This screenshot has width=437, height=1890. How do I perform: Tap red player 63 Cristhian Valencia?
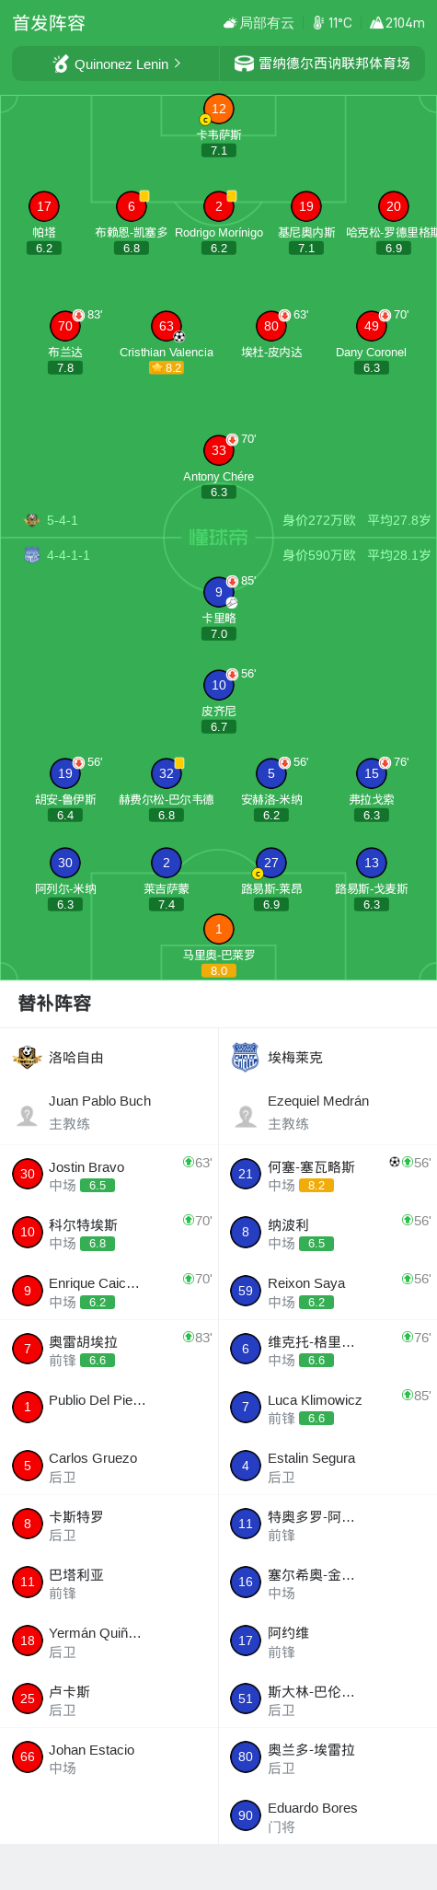pos(167,326)
